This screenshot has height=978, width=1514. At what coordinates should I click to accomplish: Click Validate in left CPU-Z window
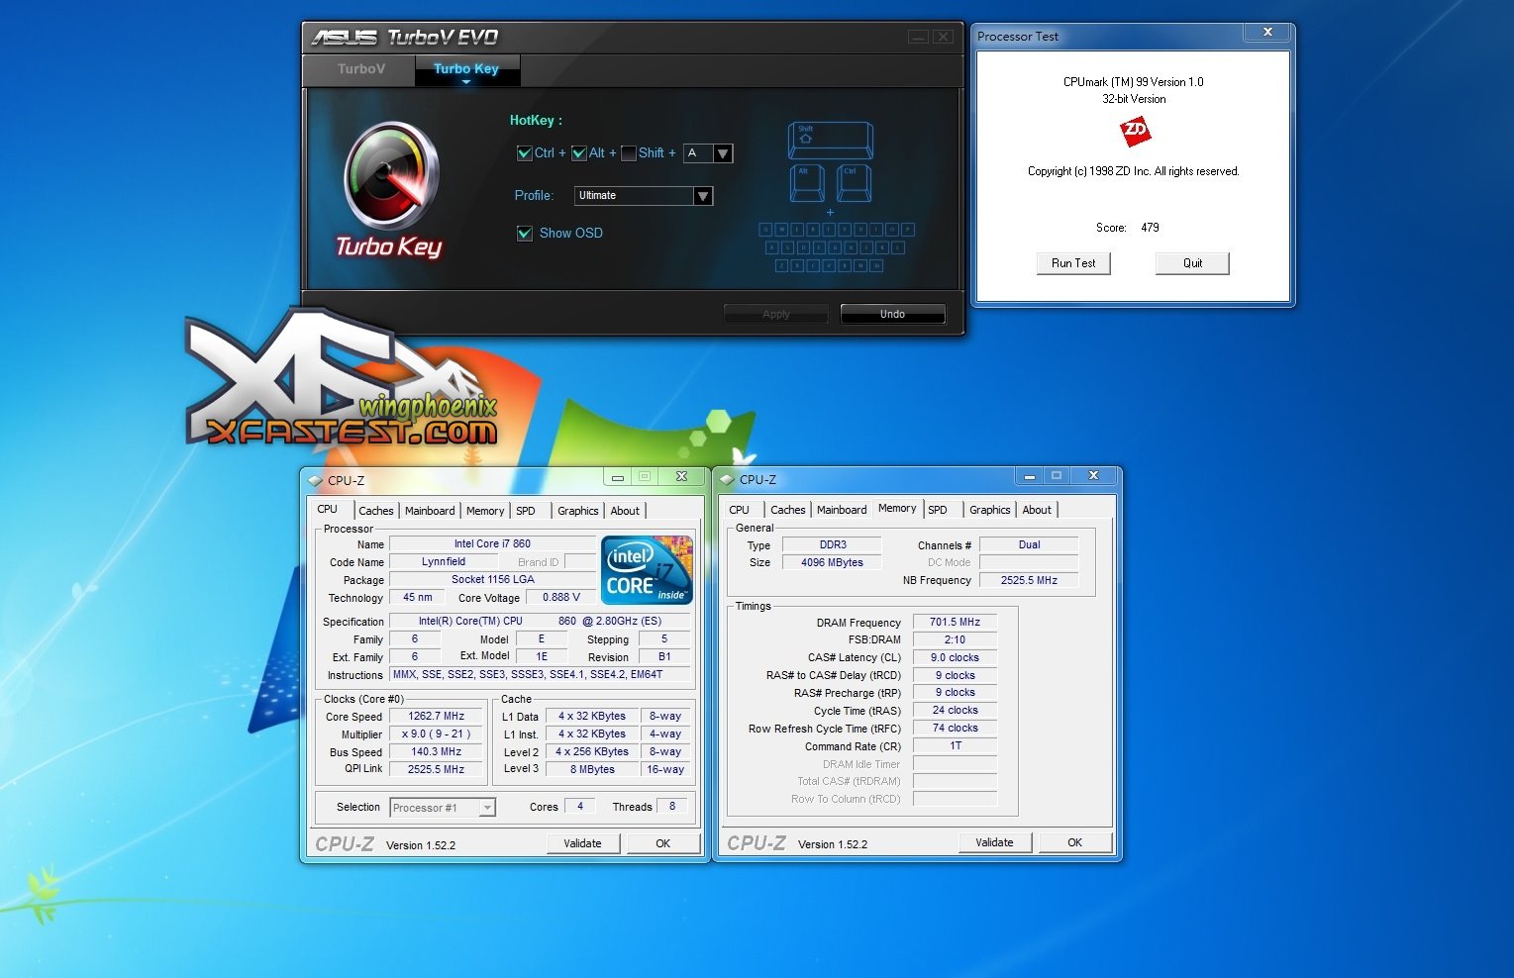(583, 843)
